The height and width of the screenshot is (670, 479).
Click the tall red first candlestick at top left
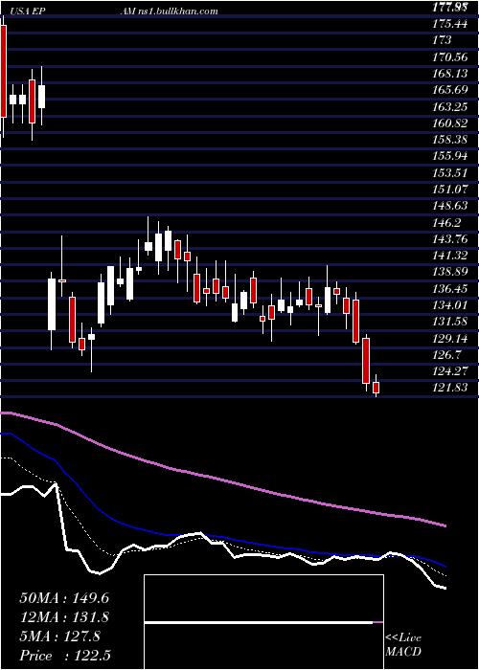coord(4,71)
